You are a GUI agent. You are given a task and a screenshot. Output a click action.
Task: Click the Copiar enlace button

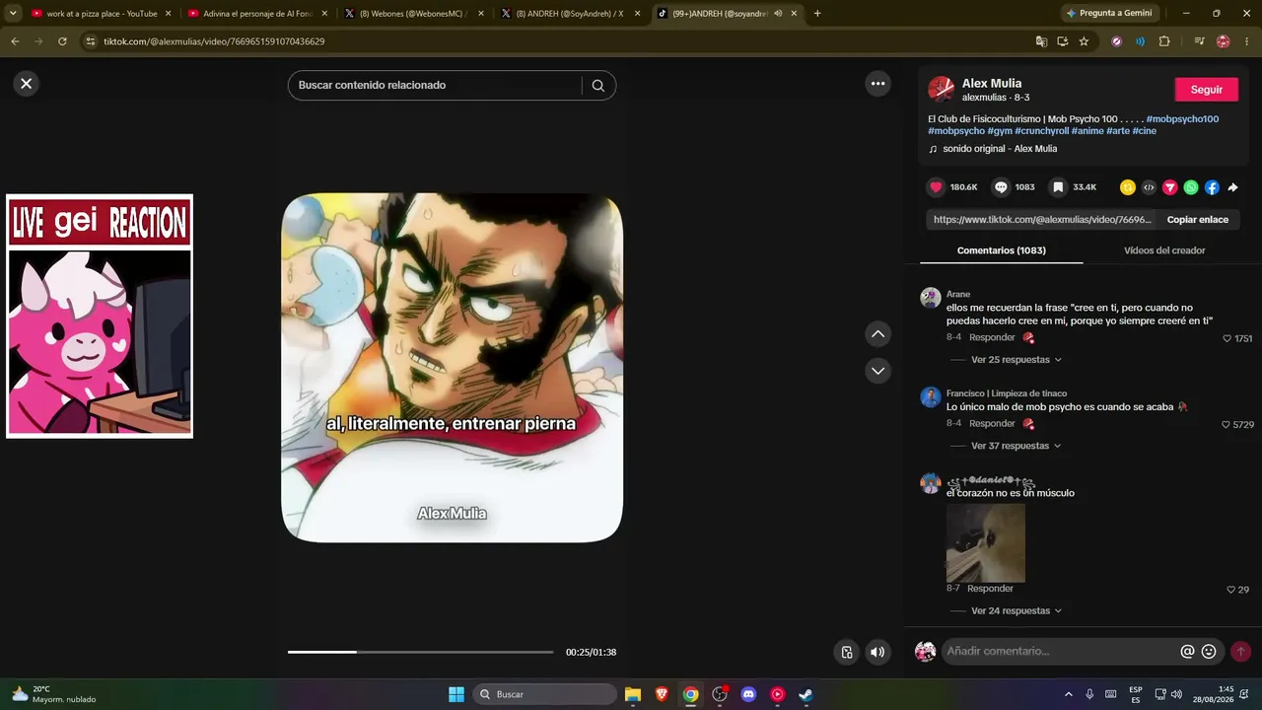coord(1198,220)
